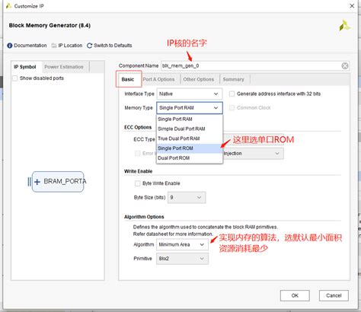Toggle the Show disabled ports checkbox
361x312 pixels.
click(15, 78)
